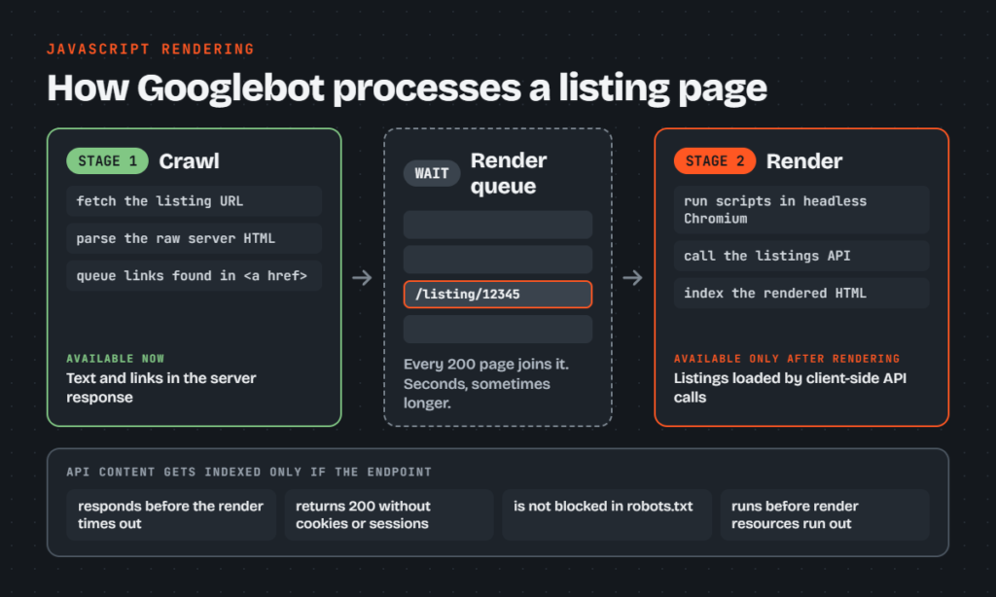Click 'Listings loaded by client-side API calls'
Image resolution: width=996 pixels, height=597 pixels.
point(790,387)
